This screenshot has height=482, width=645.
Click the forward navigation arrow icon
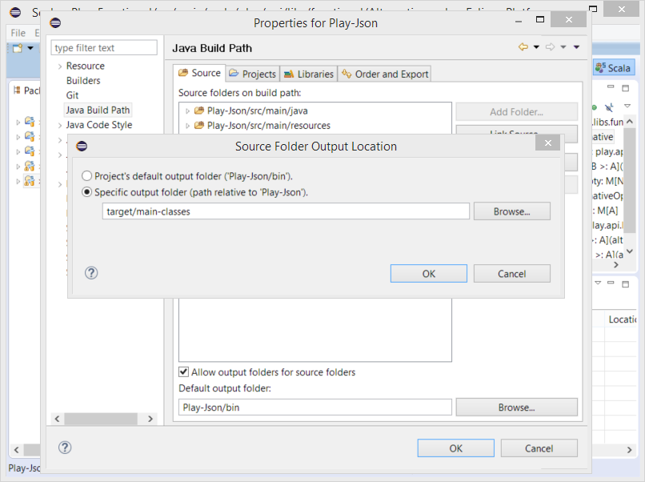tap(551, 47)
